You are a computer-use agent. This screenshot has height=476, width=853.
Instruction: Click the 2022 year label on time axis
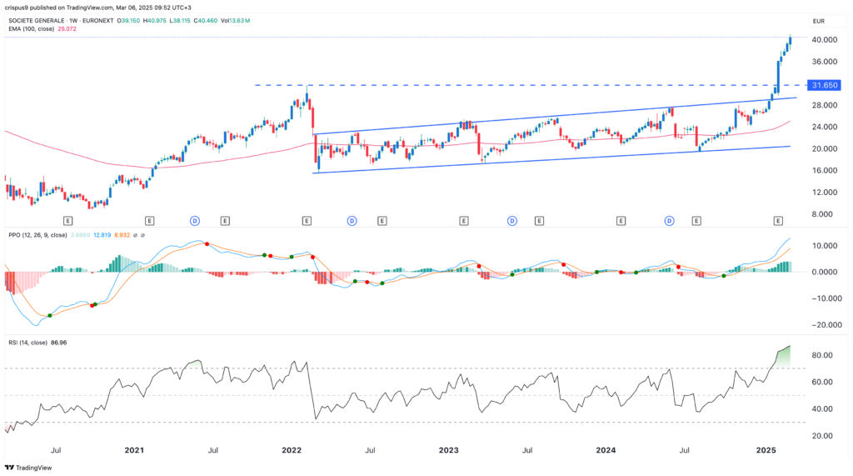pyautogui.click(x=292, y=450)
